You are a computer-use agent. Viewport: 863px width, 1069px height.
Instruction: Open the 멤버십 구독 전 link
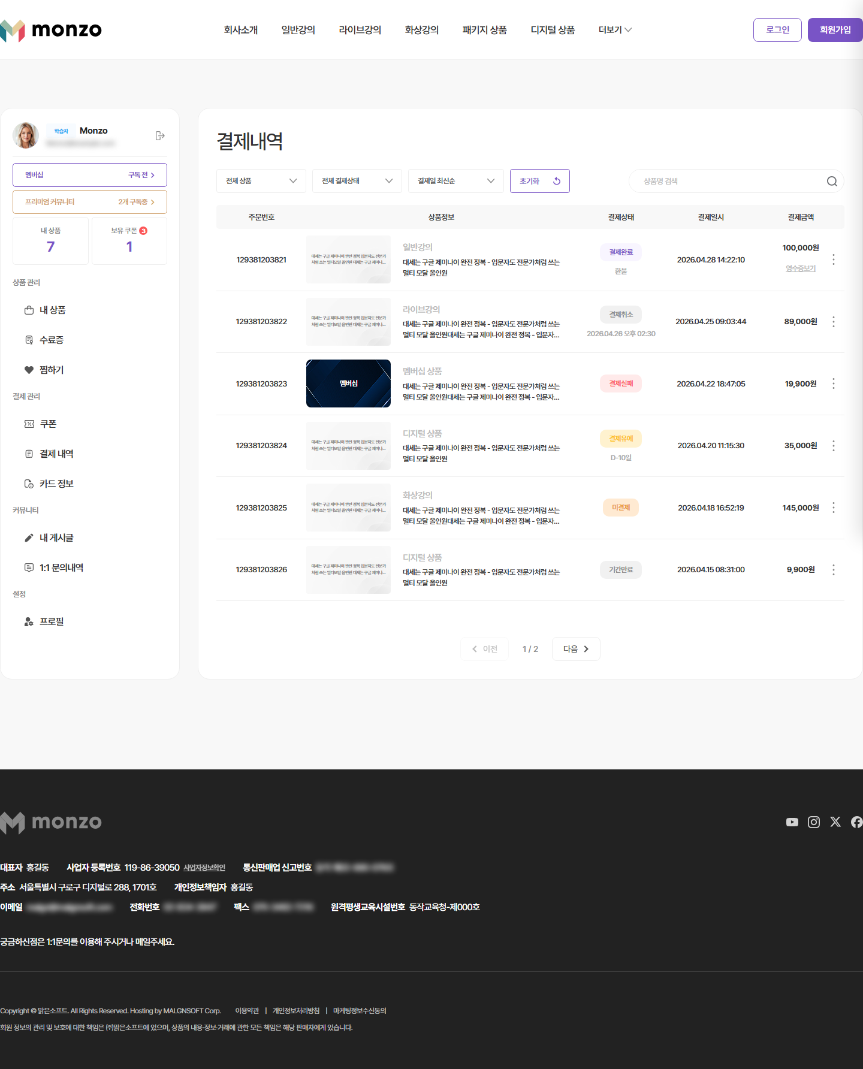pyautogui.click(x=90, y=175)
